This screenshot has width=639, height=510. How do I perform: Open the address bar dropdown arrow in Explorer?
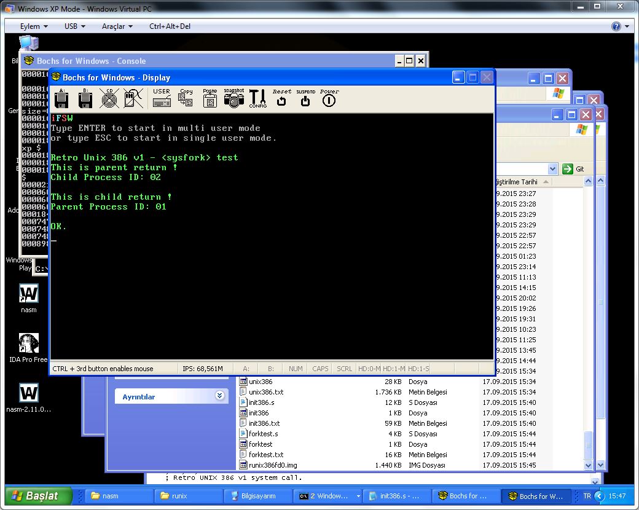[x=552, y=169]
